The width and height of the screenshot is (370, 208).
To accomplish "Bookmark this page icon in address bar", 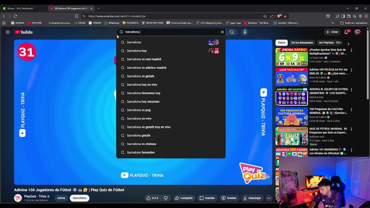I will click(x=76, y=16).
